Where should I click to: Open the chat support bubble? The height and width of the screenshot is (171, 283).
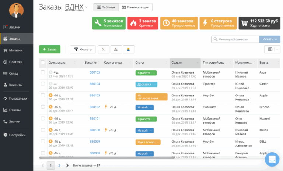tap(272, 160)
